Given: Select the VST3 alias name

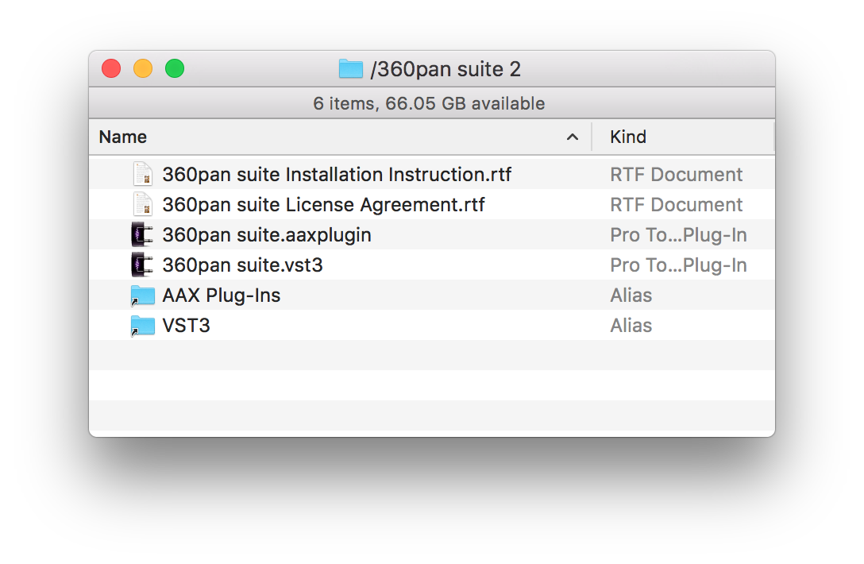Looking at the screenshot, I should click(x=187, y=326).
